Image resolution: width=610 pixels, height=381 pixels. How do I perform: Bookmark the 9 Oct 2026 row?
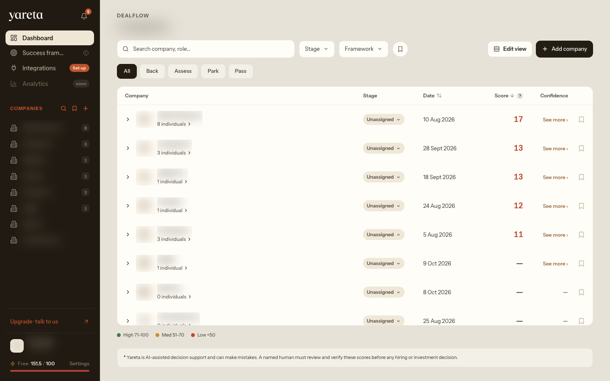tap(581, 264)
